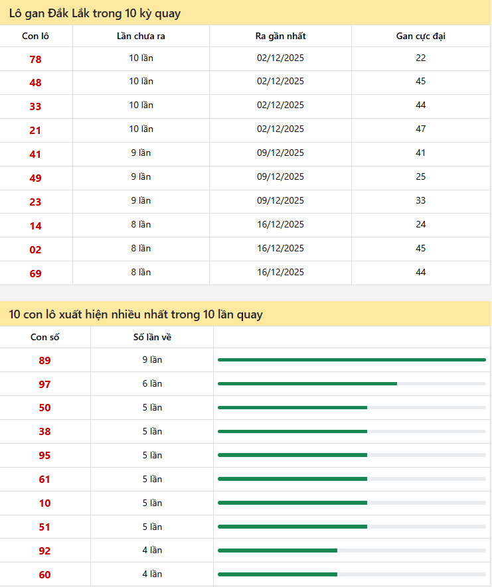Select number 60 in the bottom row
Screen dimensions: 492x587
point(44,575)
